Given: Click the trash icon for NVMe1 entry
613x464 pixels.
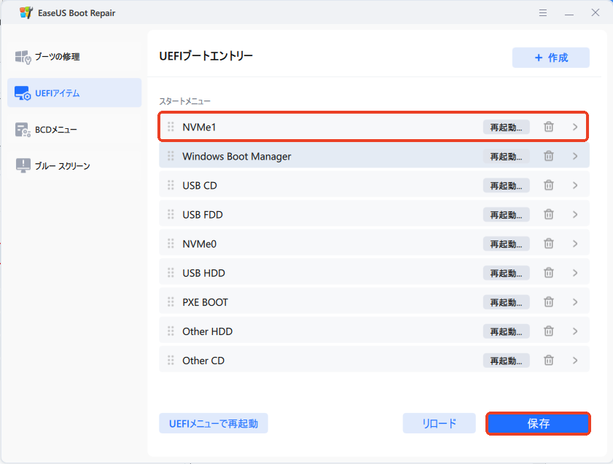Looking at the screenshot, I should tap(549, 127).
